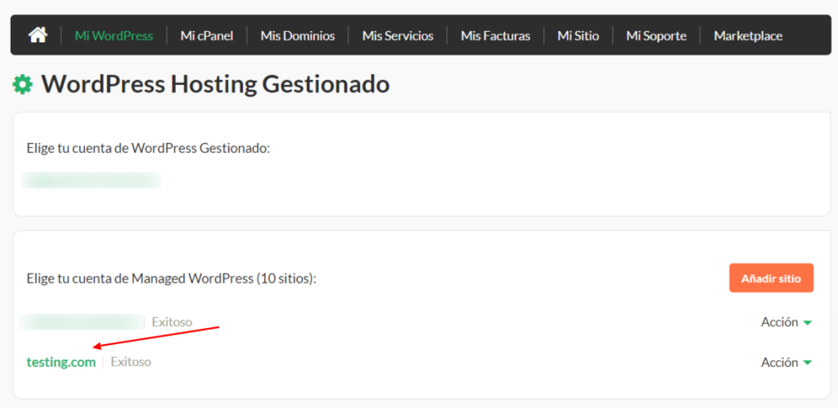The image size is (838, 408).
Task: Click the WordPress Hosting Gestionado heading
Action: 216,85
